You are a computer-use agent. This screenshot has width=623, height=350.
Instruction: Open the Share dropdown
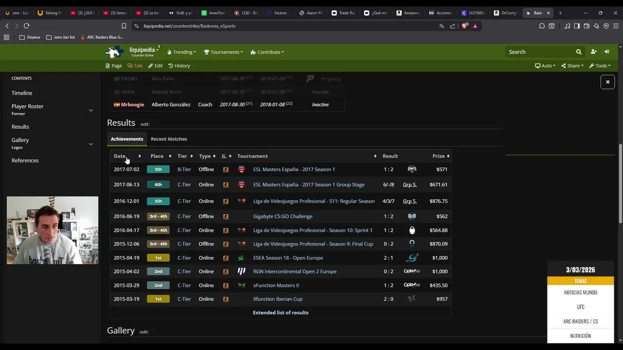572,66
